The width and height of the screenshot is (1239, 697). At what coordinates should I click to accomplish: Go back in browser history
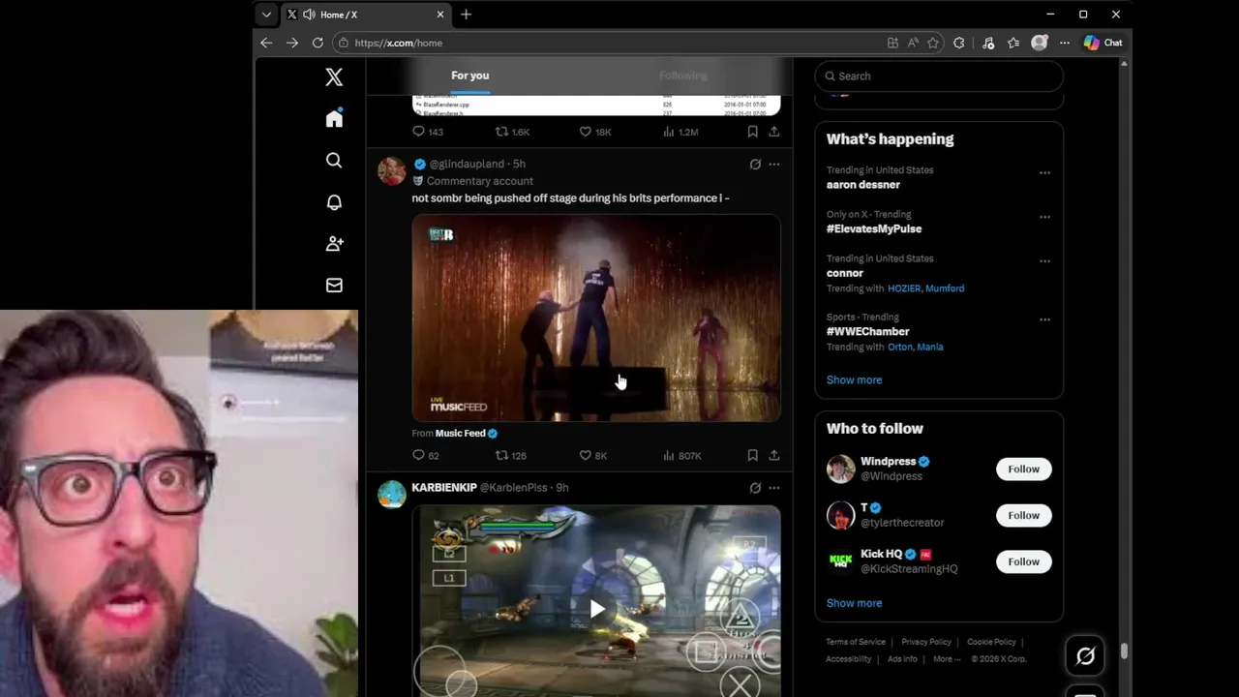pos(266,43)
